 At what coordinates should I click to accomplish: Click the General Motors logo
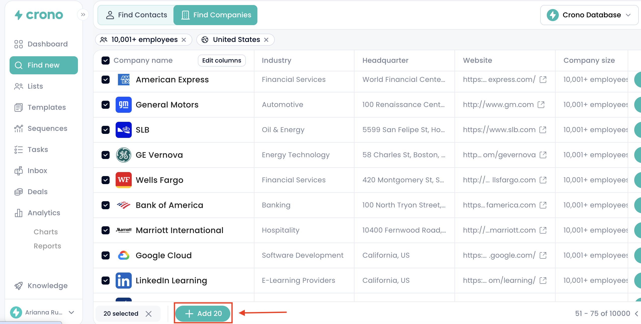[124, 105]
